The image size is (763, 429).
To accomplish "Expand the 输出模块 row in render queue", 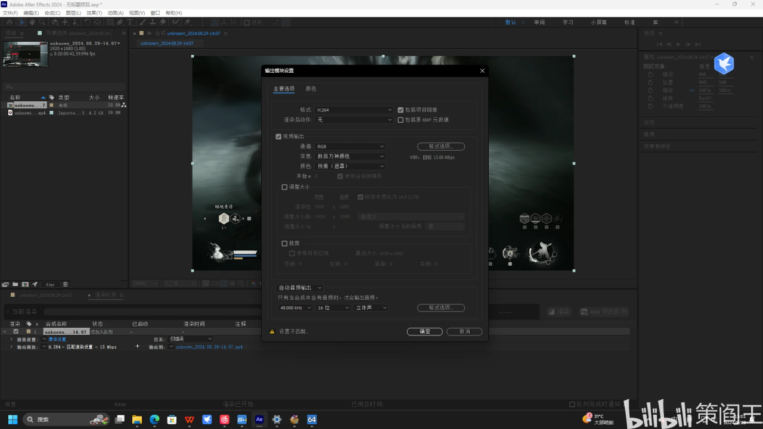I will [11, 347].
